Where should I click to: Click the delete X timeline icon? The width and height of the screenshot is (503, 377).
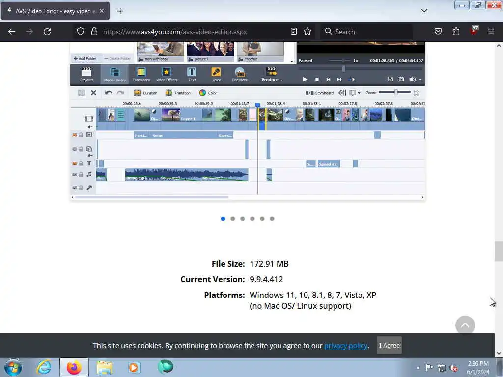click(93, 93)
